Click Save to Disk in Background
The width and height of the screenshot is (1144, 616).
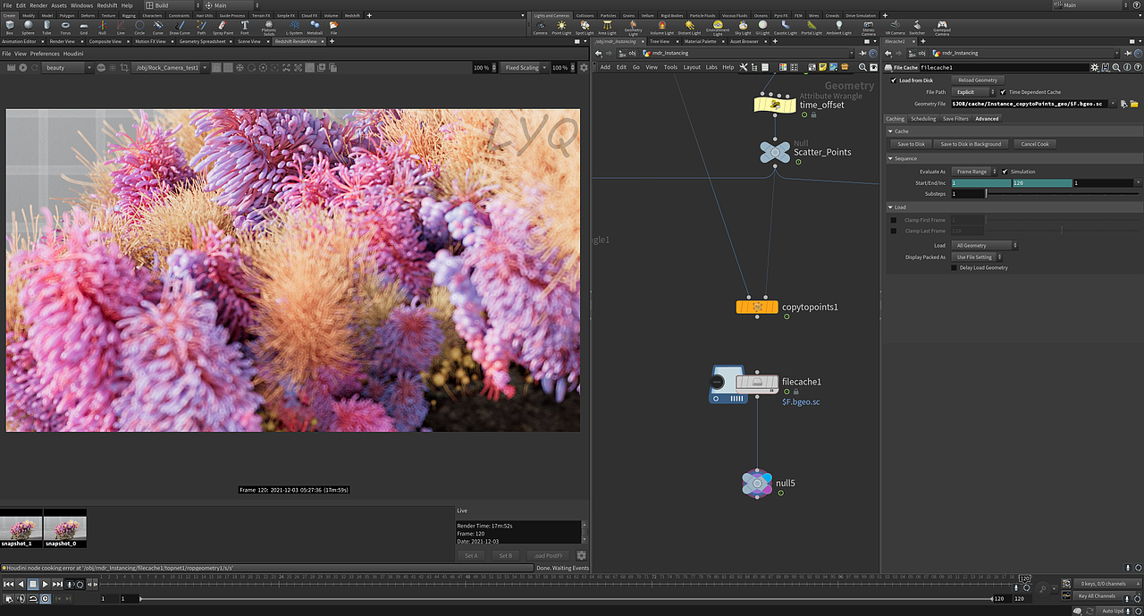pos(971,144)
